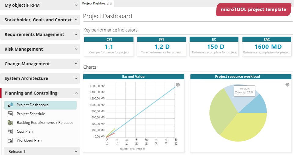Expand Stakeholder, Goals and Context section

76,20
